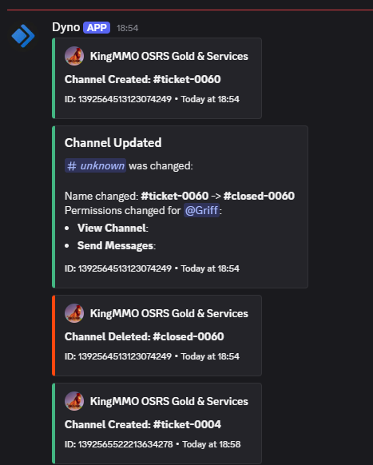Click footer timestamp Today at 18:58

(212, 444)
